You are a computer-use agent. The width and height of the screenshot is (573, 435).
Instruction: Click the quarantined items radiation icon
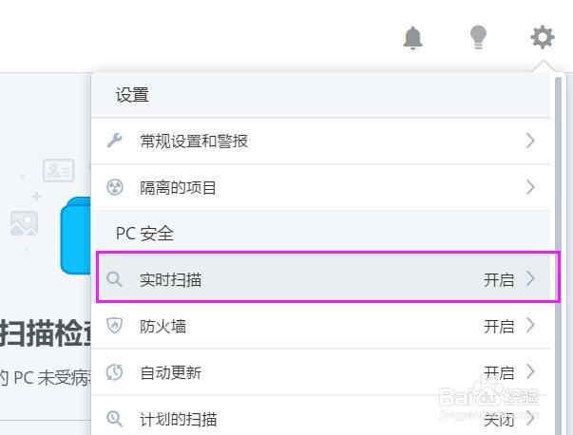pos(115,187)
